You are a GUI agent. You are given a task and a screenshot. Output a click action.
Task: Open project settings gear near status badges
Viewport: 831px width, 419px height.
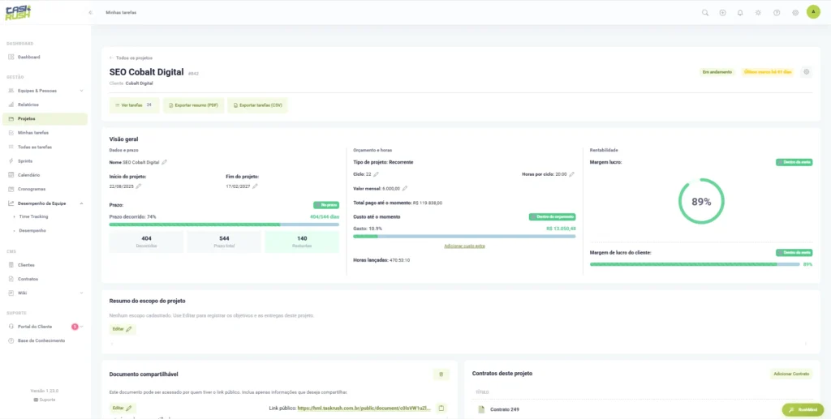(x=806, y=72)
